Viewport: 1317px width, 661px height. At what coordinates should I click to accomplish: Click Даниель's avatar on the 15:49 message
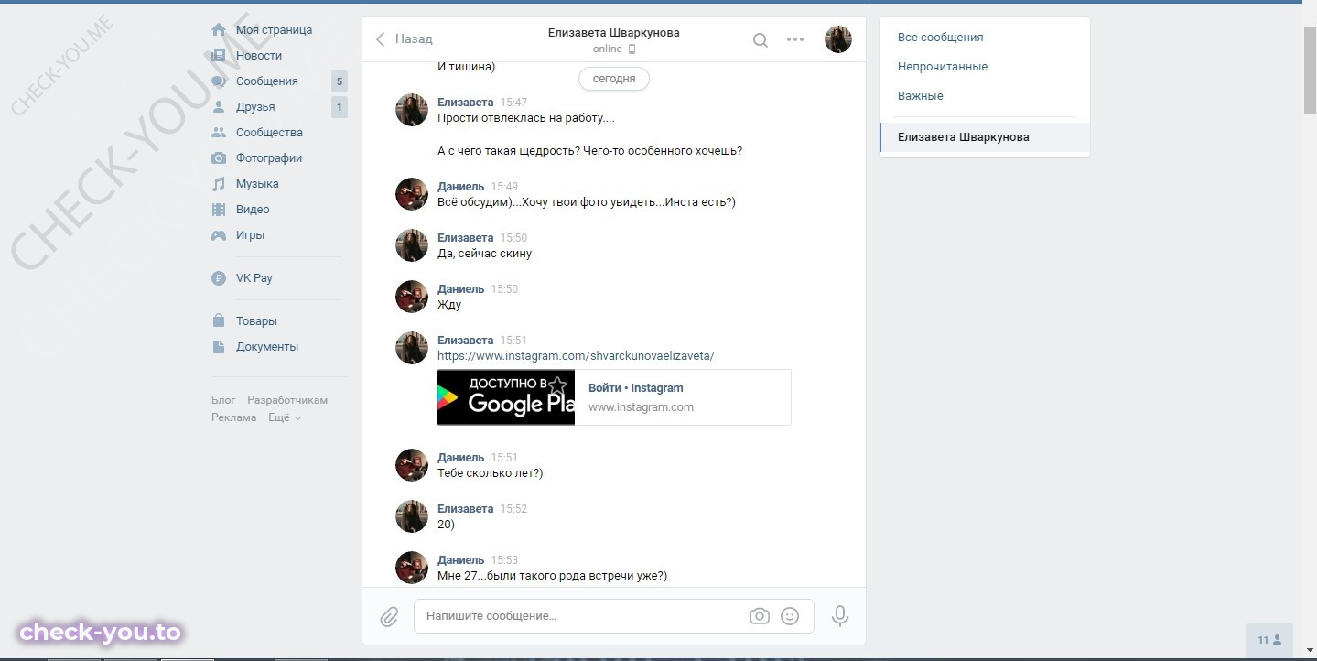412,194
